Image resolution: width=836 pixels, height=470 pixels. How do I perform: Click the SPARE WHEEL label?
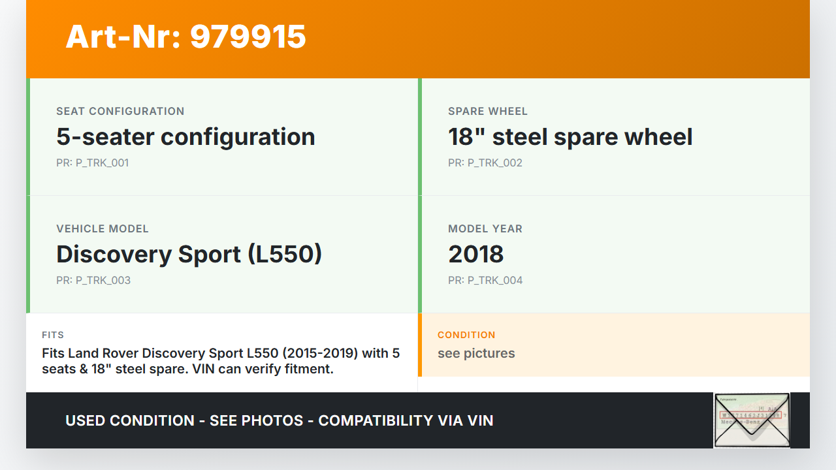click(487, 111)
